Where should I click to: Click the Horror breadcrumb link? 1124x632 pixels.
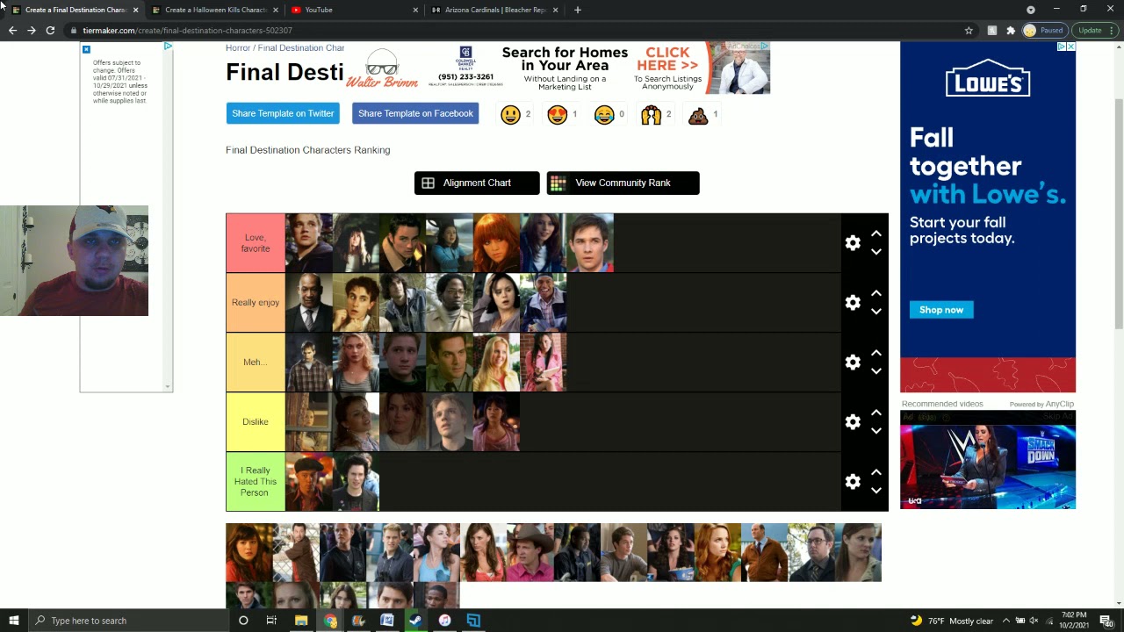pos(238,47)
